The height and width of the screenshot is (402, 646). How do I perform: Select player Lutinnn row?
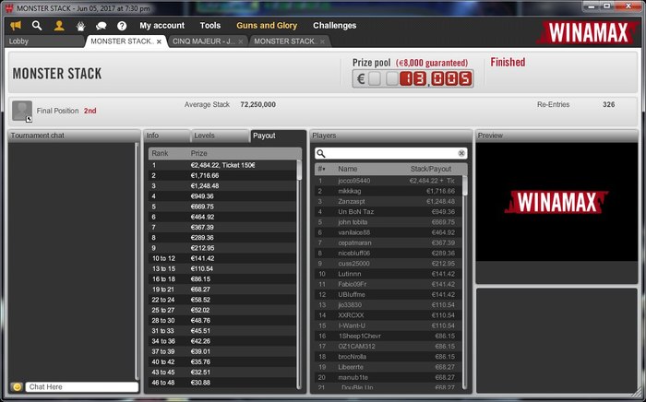(x=389, y=274)
